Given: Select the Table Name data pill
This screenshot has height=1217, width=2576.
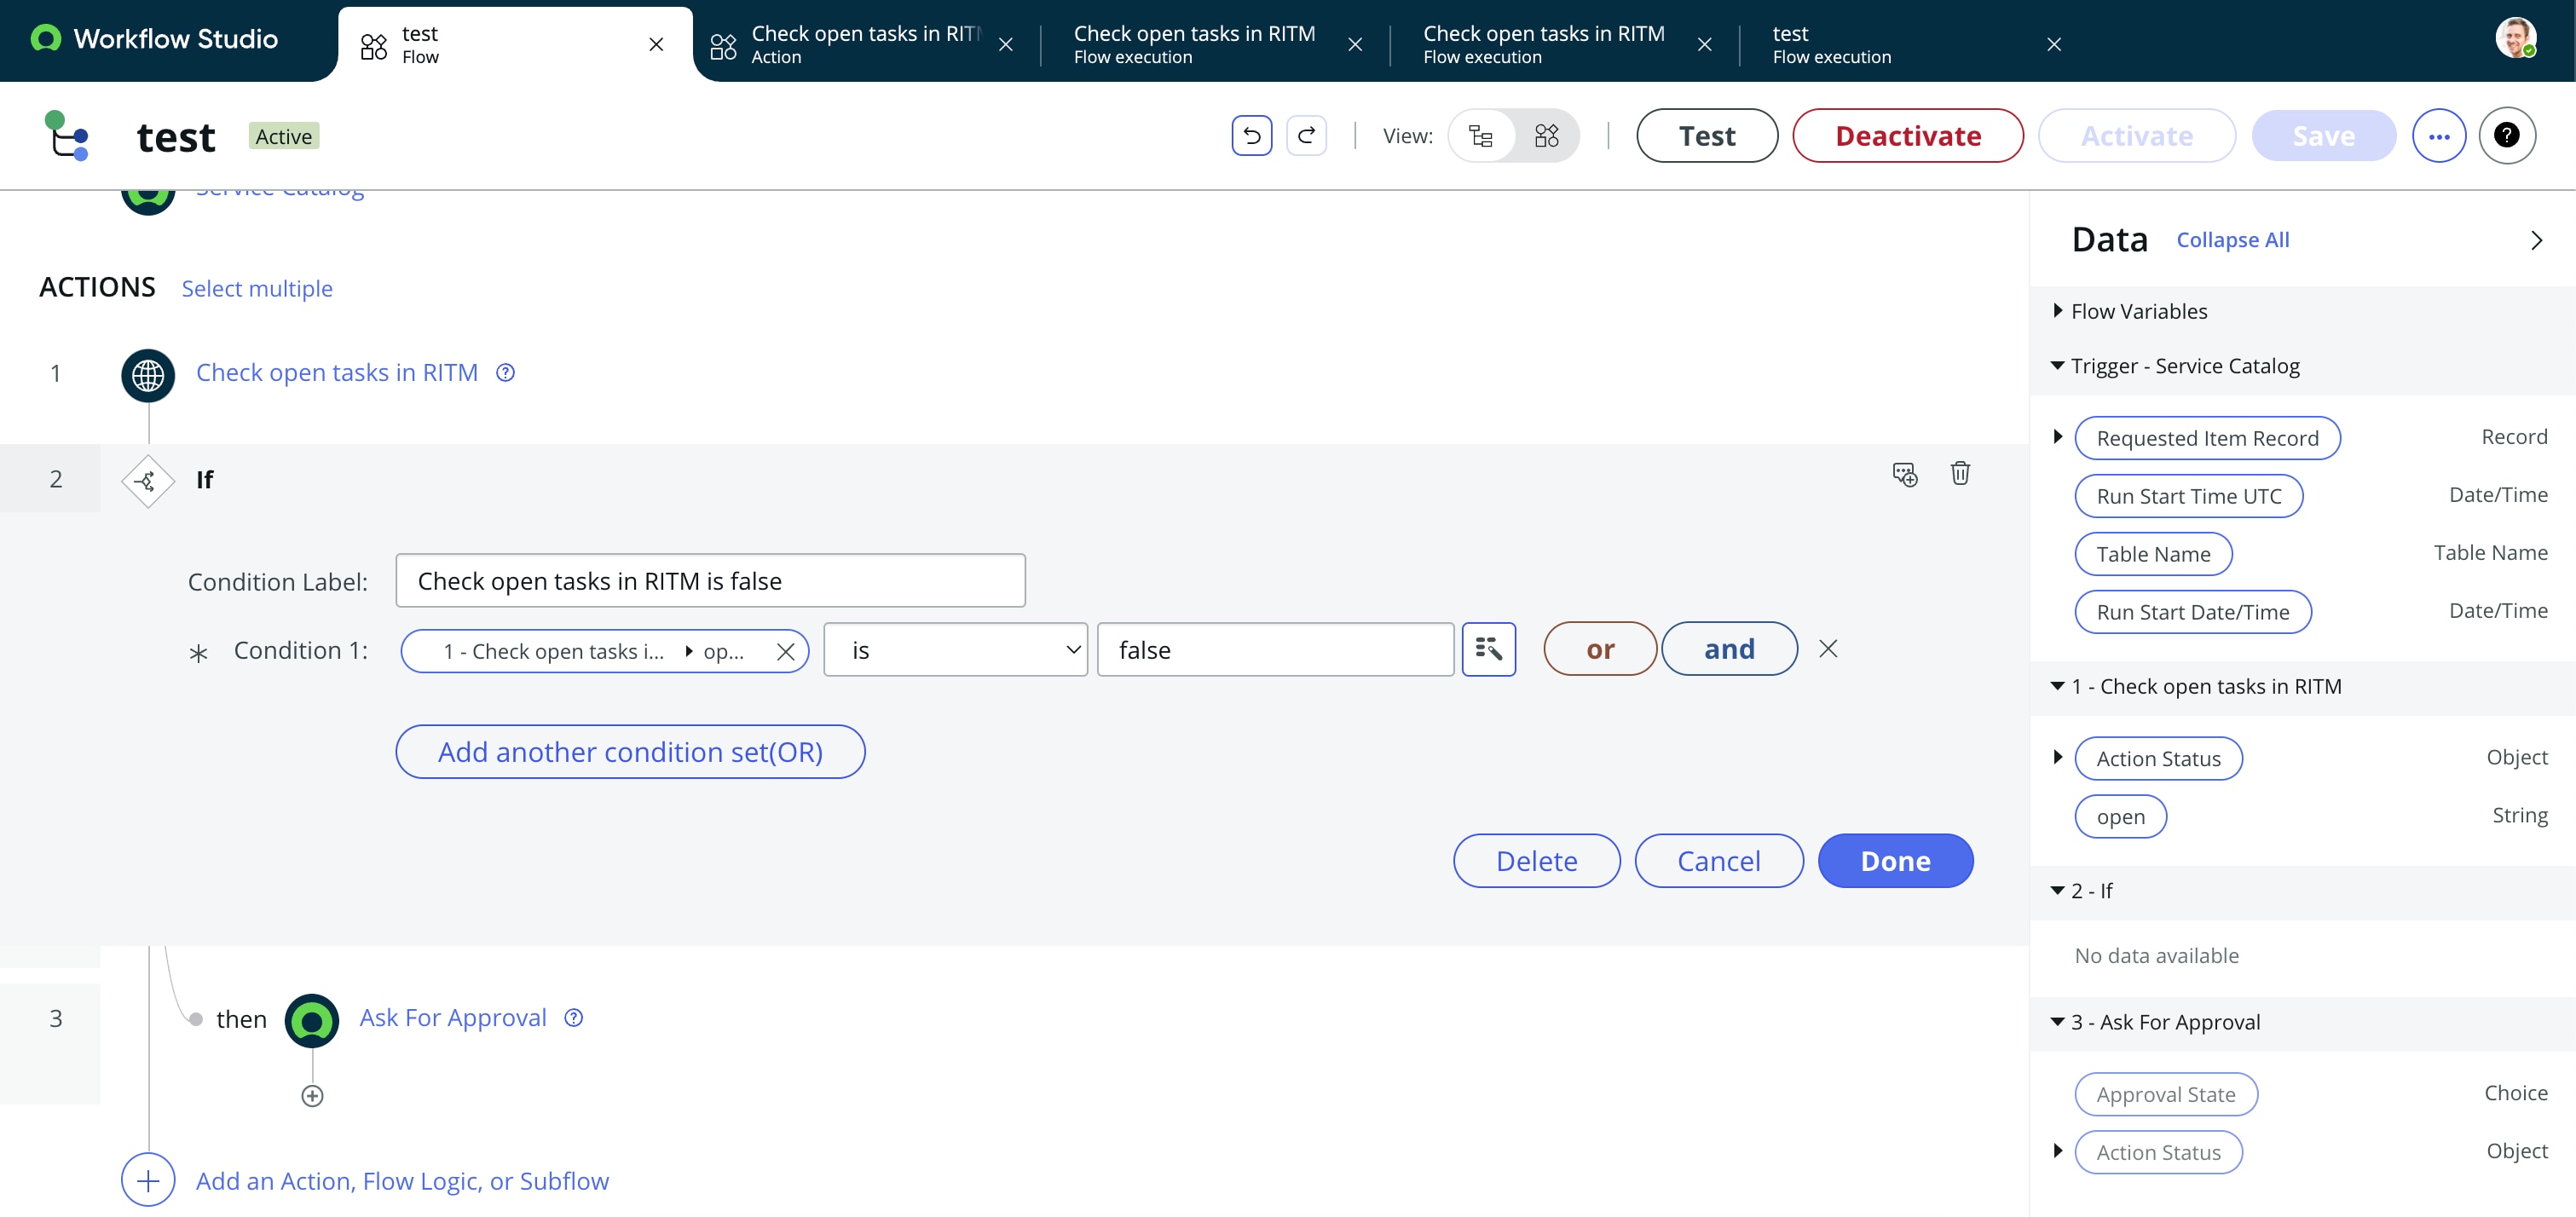Looking at the screenshot, I should (x=2153, y=554).
